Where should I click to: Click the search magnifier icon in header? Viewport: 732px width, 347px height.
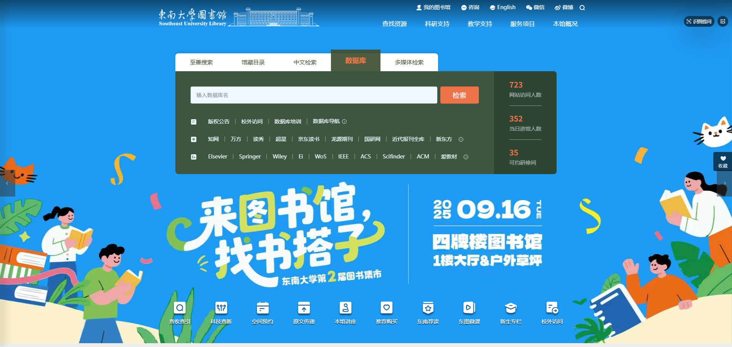pyautogui.click(x=582, y=8)
